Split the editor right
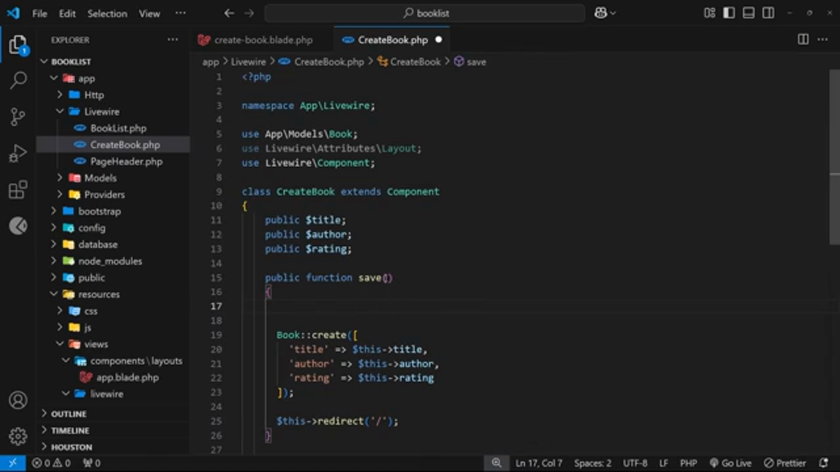This screenshot has width=840, height=472. 803,40
